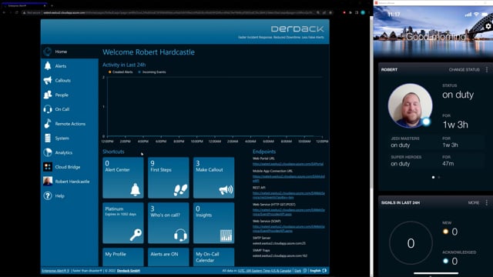The height and width of the screenshot is (277, 493).
Task: Open the Analytics pie chart icon
Action: [x=48, y=152]
